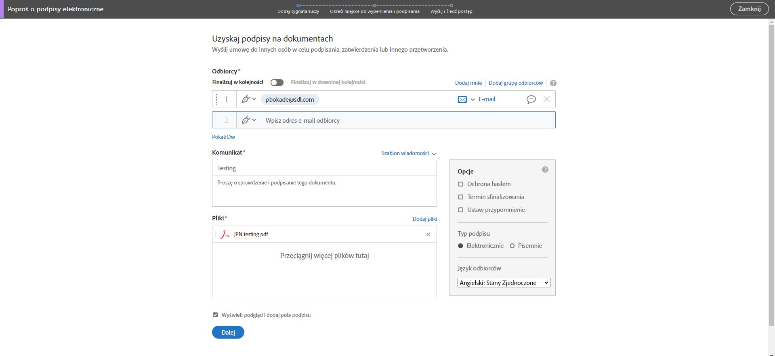
Task: Click the signer role pen icon for recipient 2
Action: pyautogui.click(x=246, y=120)
